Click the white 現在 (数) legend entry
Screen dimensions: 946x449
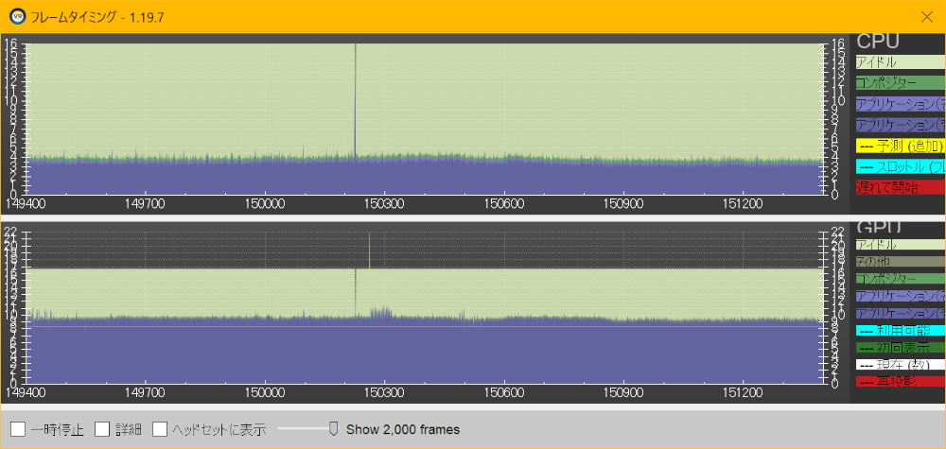(901, 365)
